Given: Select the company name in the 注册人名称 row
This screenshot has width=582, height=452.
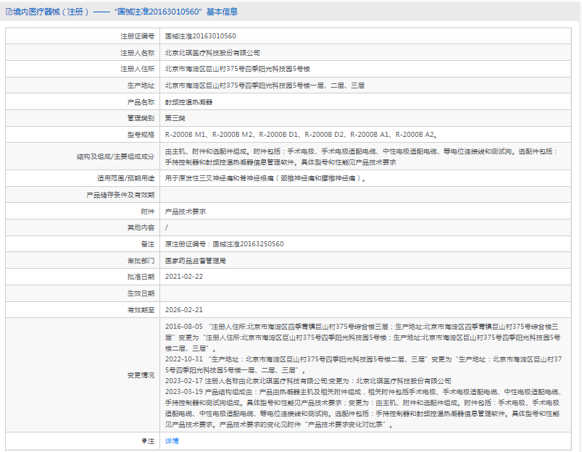Looking at the screenshot, I should click(212, 53).
